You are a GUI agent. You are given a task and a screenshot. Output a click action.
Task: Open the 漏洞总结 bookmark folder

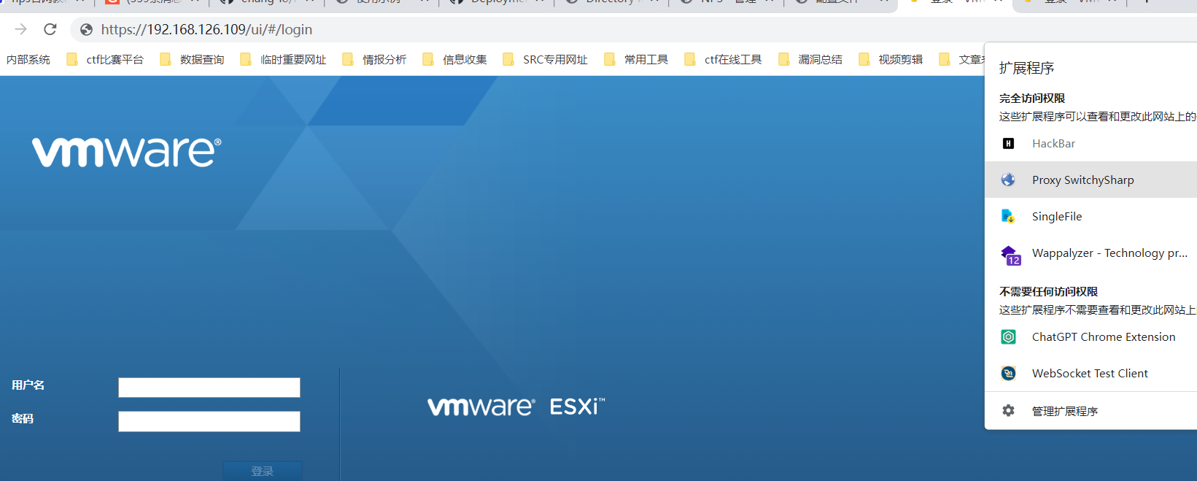click(810, 60)
